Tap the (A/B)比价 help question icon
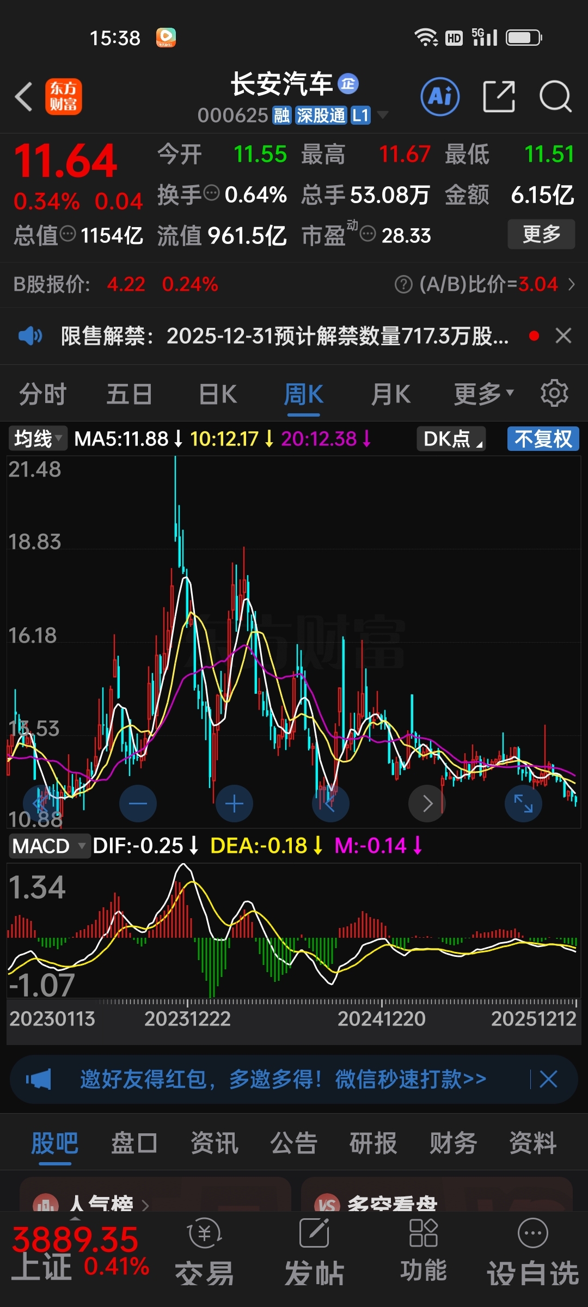588x1307 pixels. (x=403, y=284)
